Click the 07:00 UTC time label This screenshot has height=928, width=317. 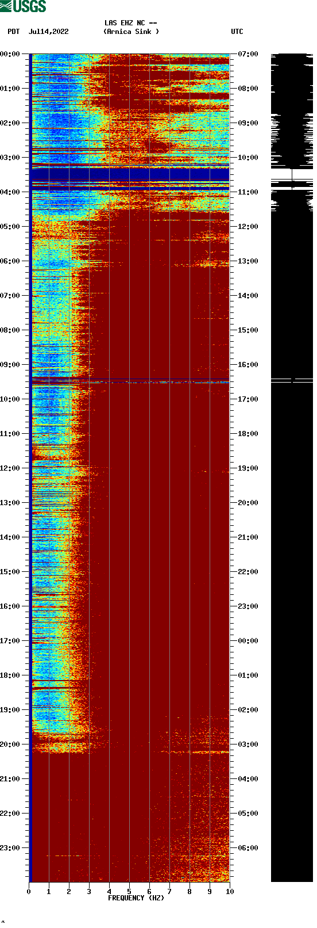coord(248,54)
